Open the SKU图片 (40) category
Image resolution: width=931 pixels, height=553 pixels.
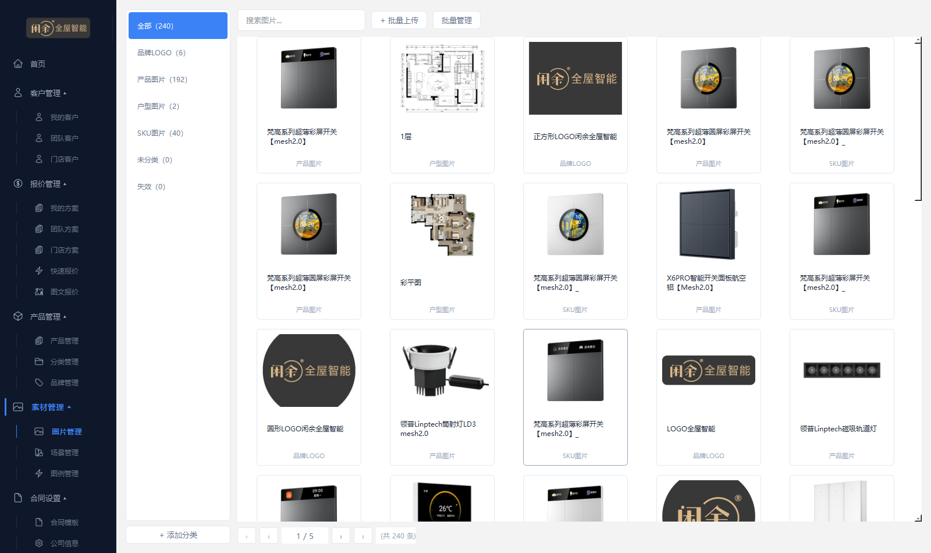tap(178, 133)
